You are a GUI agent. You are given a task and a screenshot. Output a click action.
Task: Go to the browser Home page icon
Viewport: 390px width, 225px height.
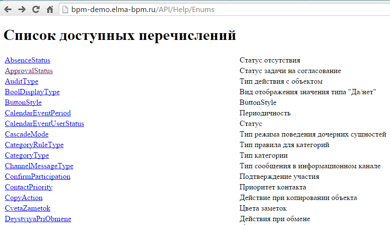pos(50,9)
